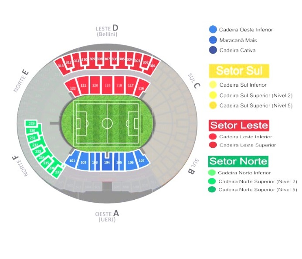Click seating section 301 on the Leste side
Screen dimensions: 302x259
coord(153,65)
